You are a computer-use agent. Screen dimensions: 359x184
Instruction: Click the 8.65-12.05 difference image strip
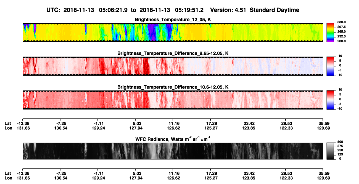pyautogui.click(x=173, y=66)
